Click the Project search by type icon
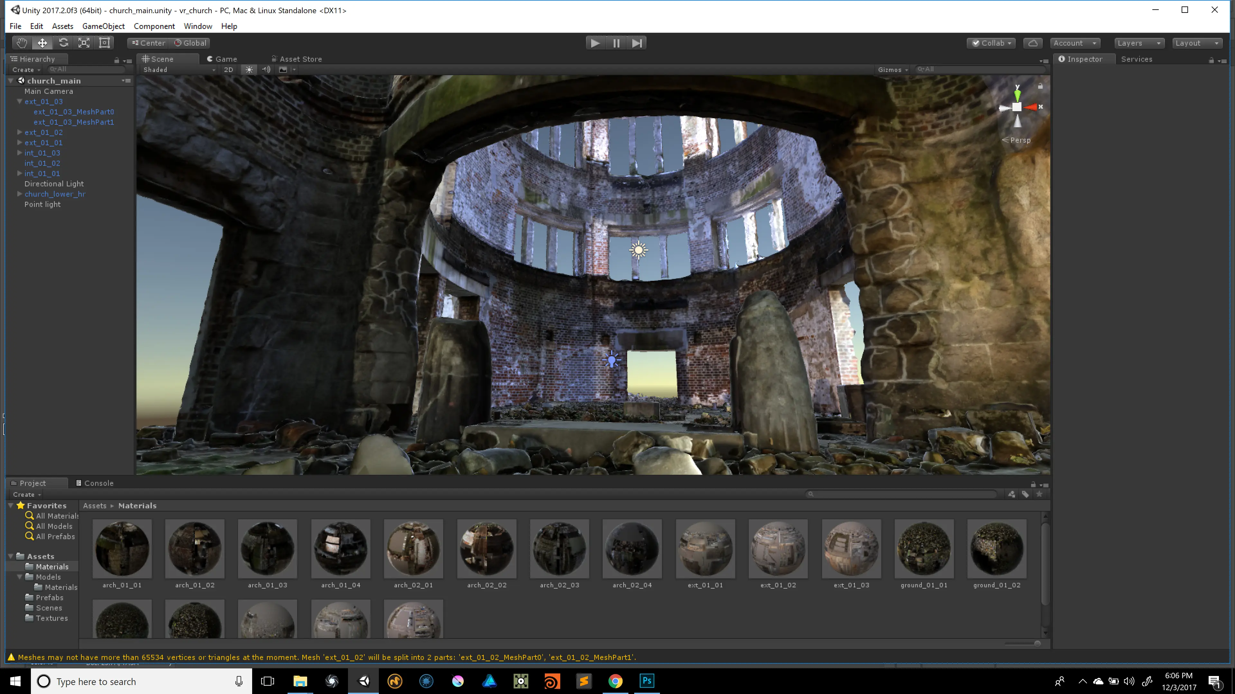This screenshot has height=694, width=1235. click(x=1011, y=494)
